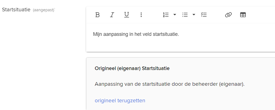Open the three-dots more formatting menu

141,15
